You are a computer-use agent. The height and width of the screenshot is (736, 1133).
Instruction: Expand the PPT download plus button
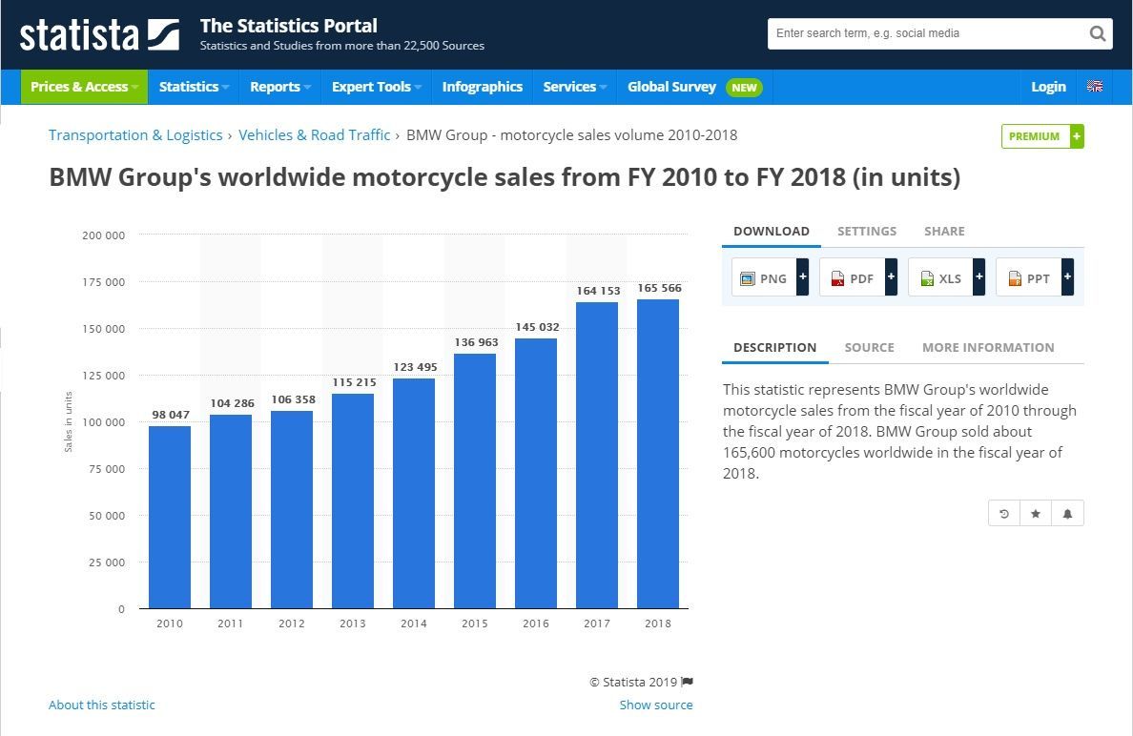(x=1067, y=277)
